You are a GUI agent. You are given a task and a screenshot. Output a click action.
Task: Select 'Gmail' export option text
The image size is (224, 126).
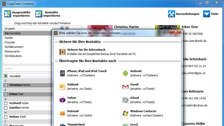(x=134, y=84)
